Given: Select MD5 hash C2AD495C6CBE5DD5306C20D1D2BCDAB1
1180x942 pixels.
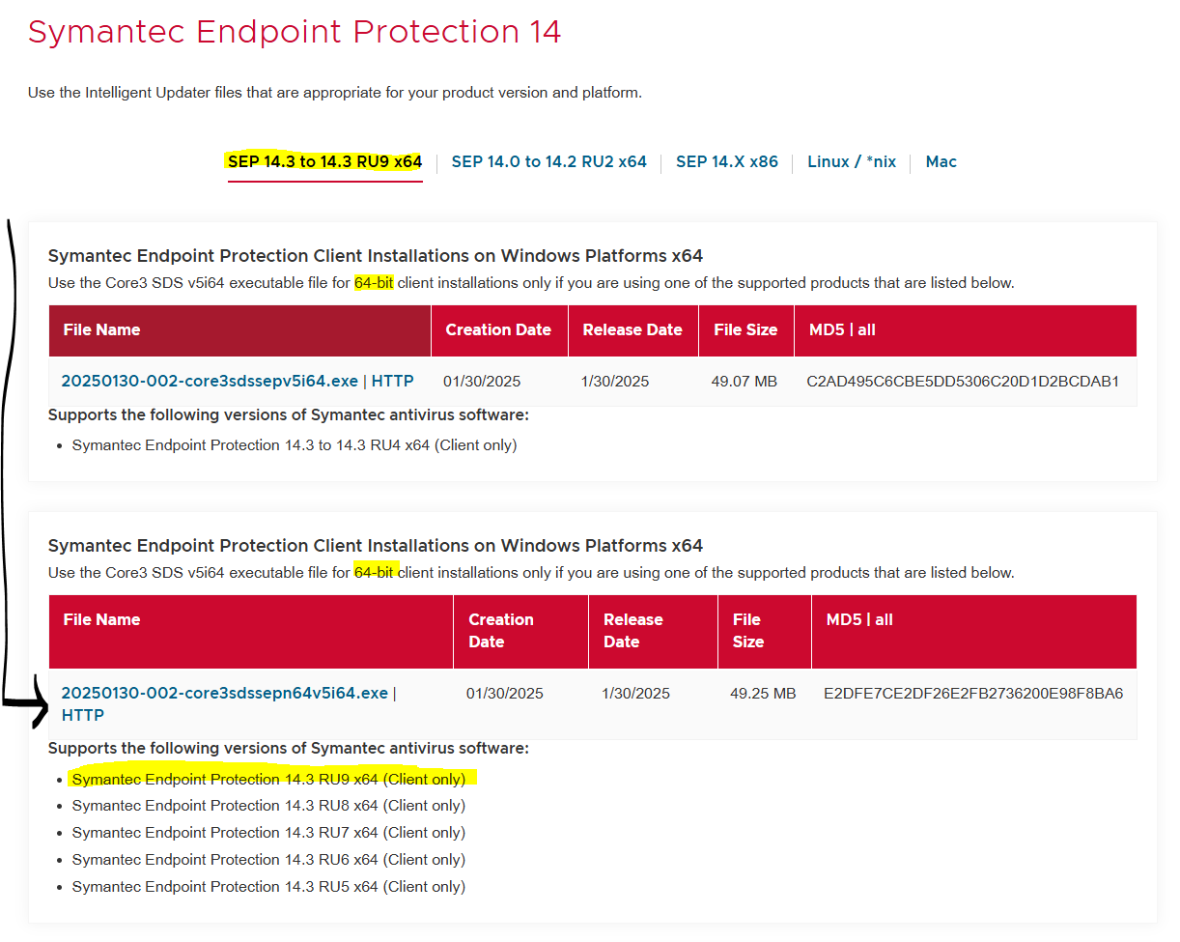Looking at the screenshot, I should point(963,381).
